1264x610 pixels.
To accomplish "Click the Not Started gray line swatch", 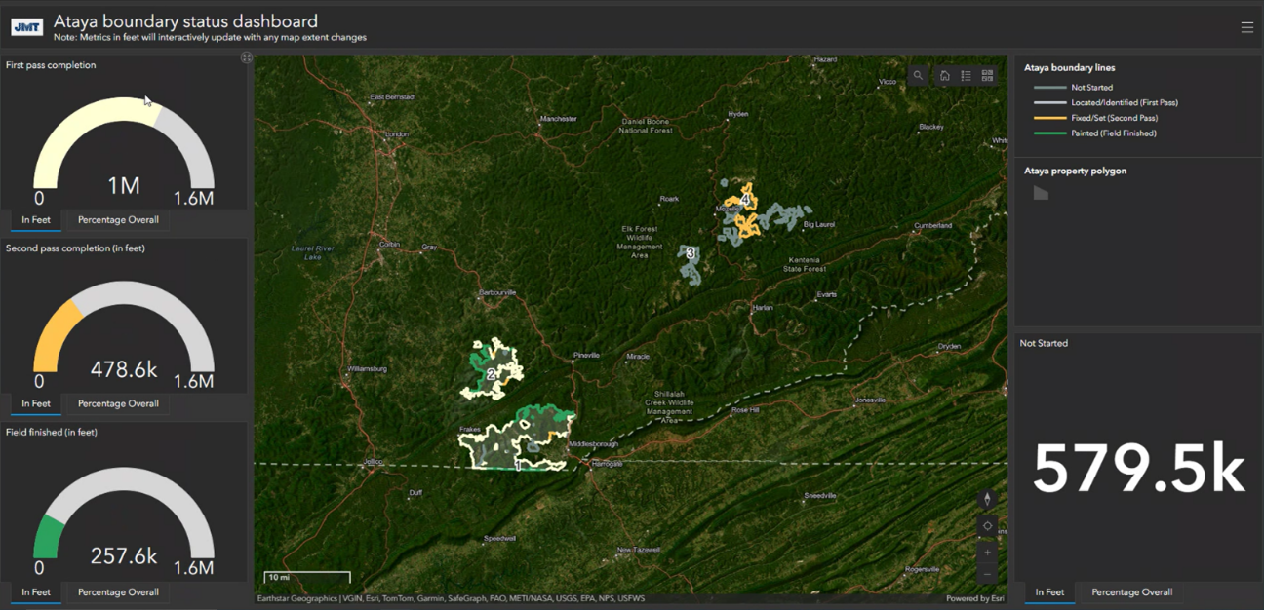I will [x=1049, y=88].
